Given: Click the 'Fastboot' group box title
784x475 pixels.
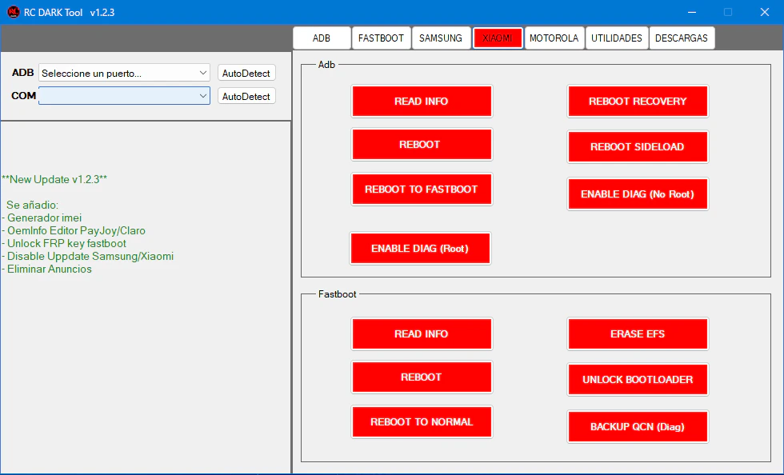Looking at the screenshot, I should tap(338, 294).
